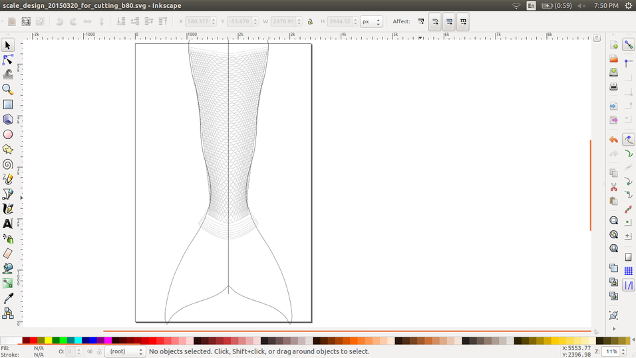Pick the Rectangle drawing tool
The width and height of the screenshot is (636, 358).
(8, 104)
